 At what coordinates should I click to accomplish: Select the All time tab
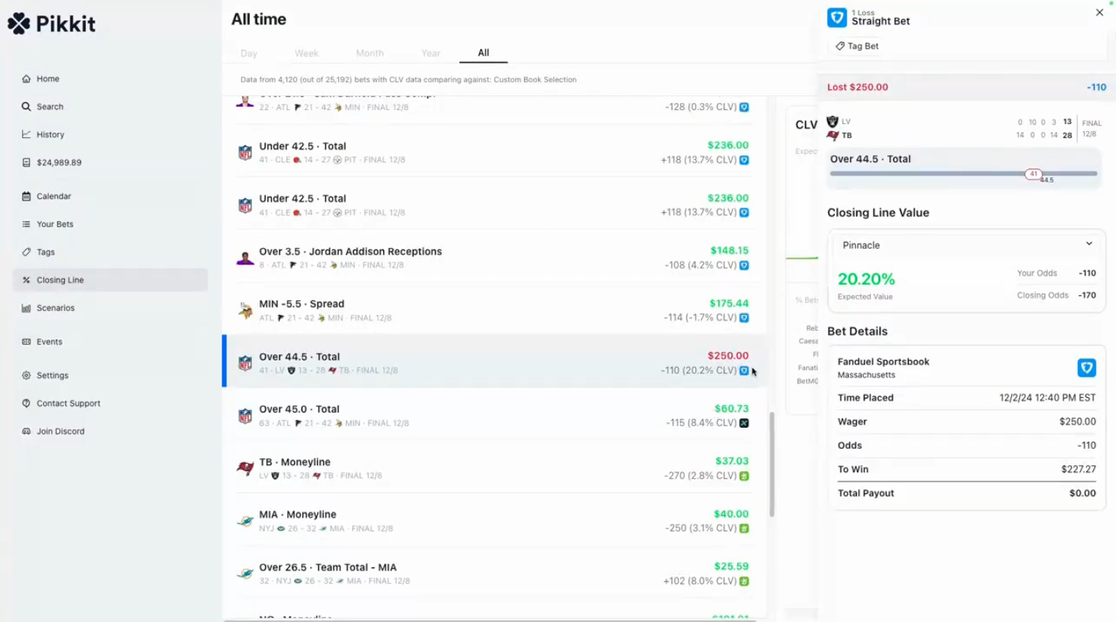[x=483, y=53]
